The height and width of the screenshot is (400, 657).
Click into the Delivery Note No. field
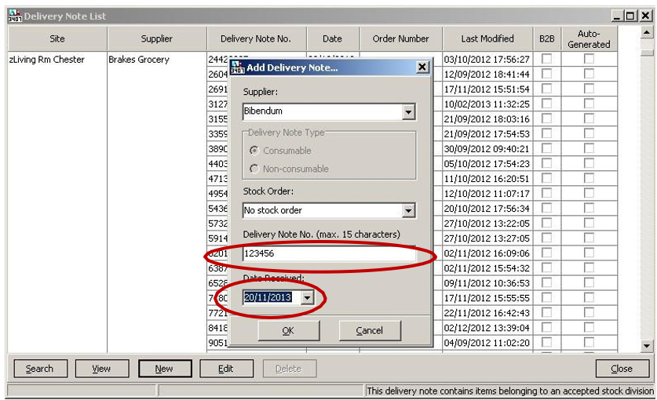pyautogui.click(x=328, y=254)
